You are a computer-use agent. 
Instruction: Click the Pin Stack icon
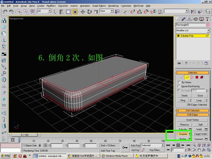[179, 63]
